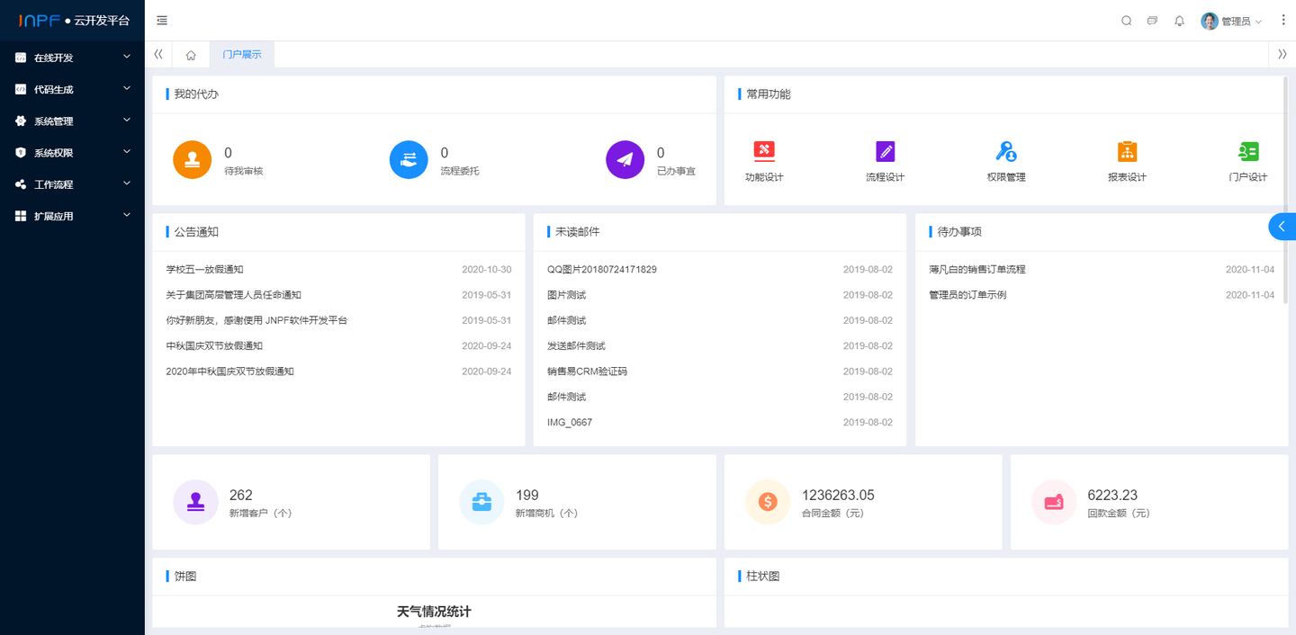Click the 流程委托 label
The image size is (1296, 635).
[460, 171]
